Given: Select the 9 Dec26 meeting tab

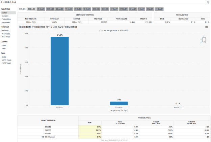Looking at the screenshot, I should (105, 9).
